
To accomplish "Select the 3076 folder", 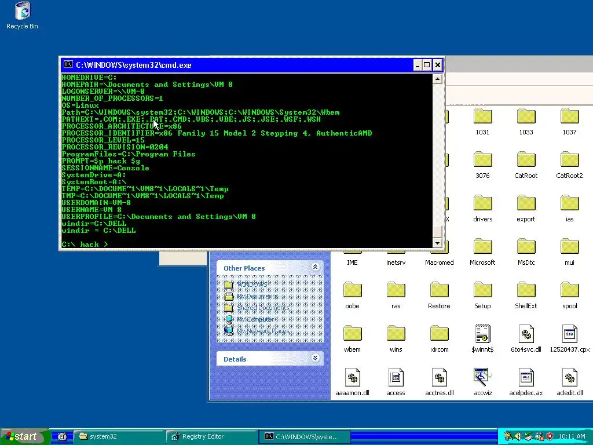I will 482,165.
